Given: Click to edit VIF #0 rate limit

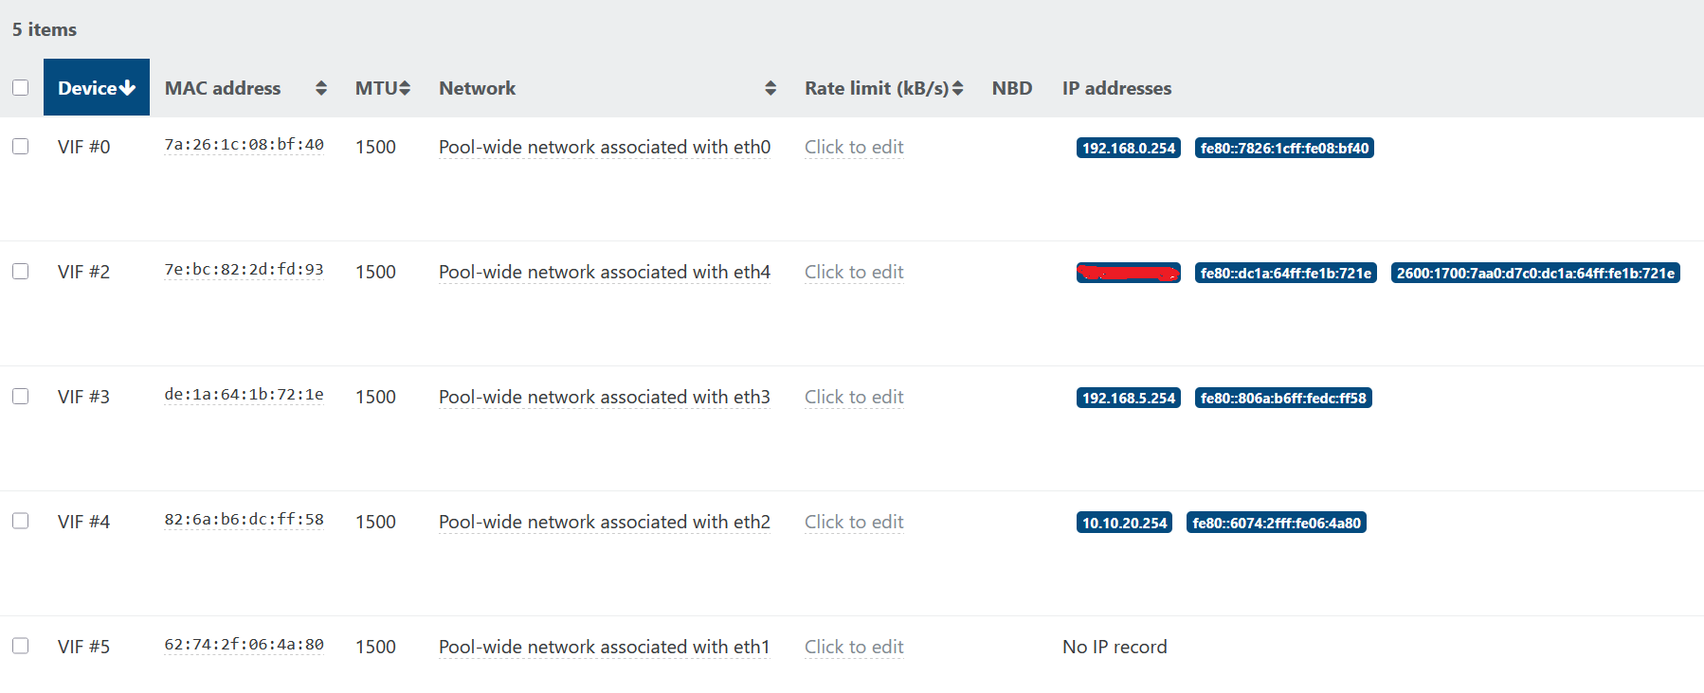Looking at the screenshot, I should pos(853,147).
